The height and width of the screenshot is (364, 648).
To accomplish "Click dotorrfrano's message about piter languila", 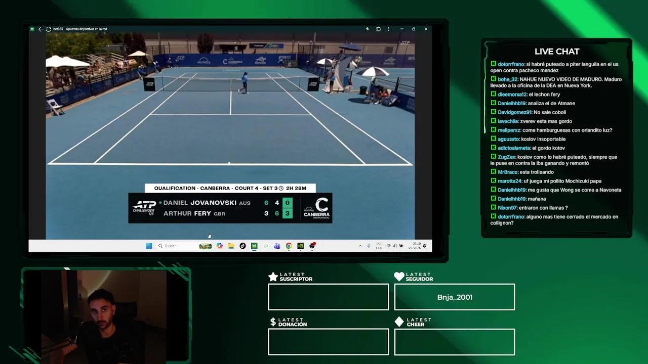I will tap(554, 67).
